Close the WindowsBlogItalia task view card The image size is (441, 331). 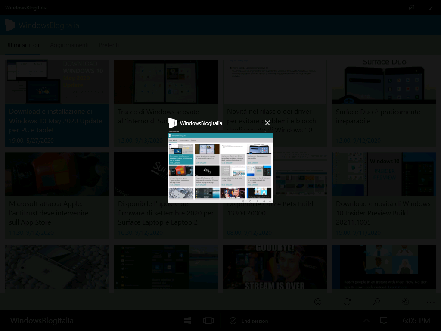click(267, 123)
